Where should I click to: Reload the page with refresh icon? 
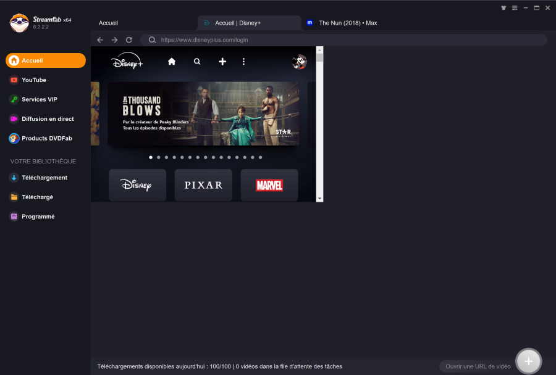(x=129, y=40)
